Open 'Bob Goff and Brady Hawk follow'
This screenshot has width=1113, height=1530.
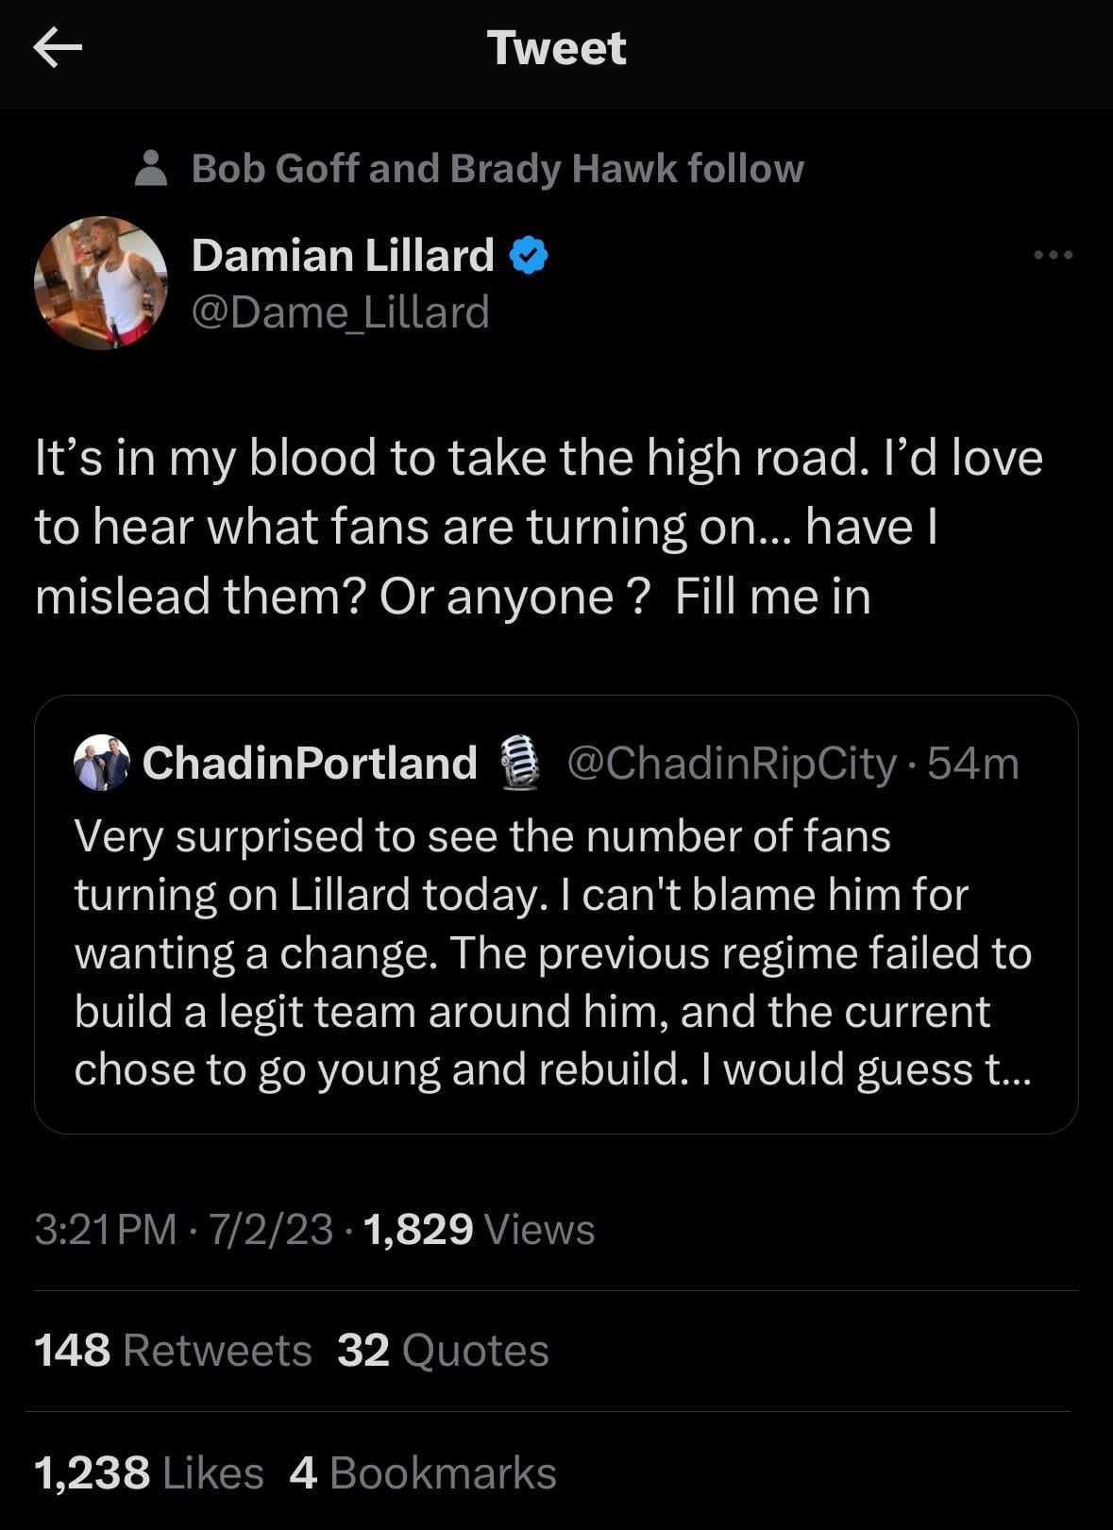click(x=497, y=169)
